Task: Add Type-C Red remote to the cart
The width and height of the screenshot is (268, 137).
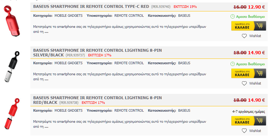Action: pyautogui.click(x=248, y=26)
